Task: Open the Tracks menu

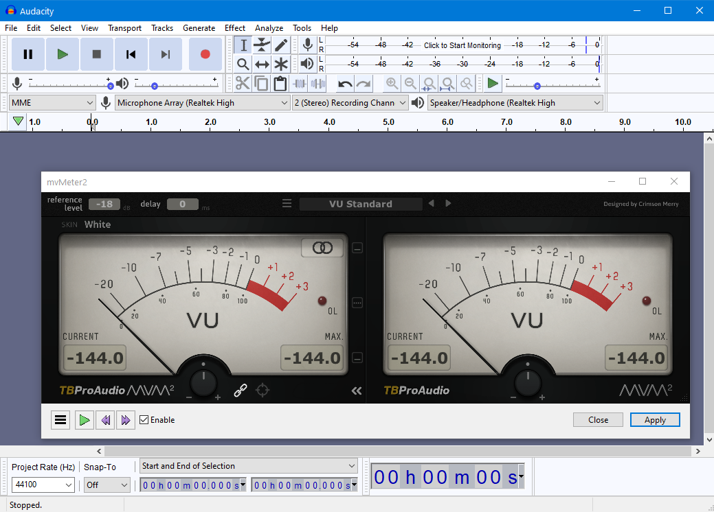Action: [x=162, y=27]
